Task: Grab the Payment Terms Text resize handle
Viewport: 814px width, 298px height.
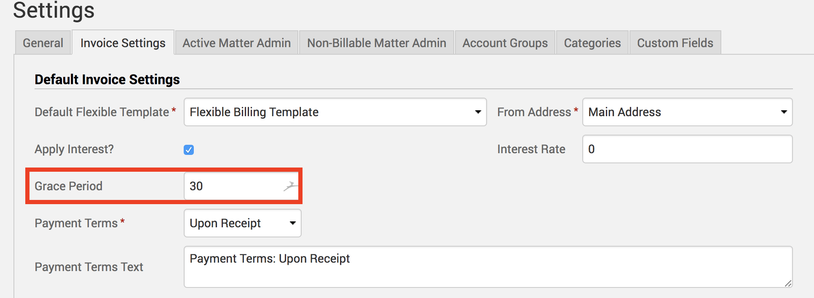Action: click(x=788, y=284)
